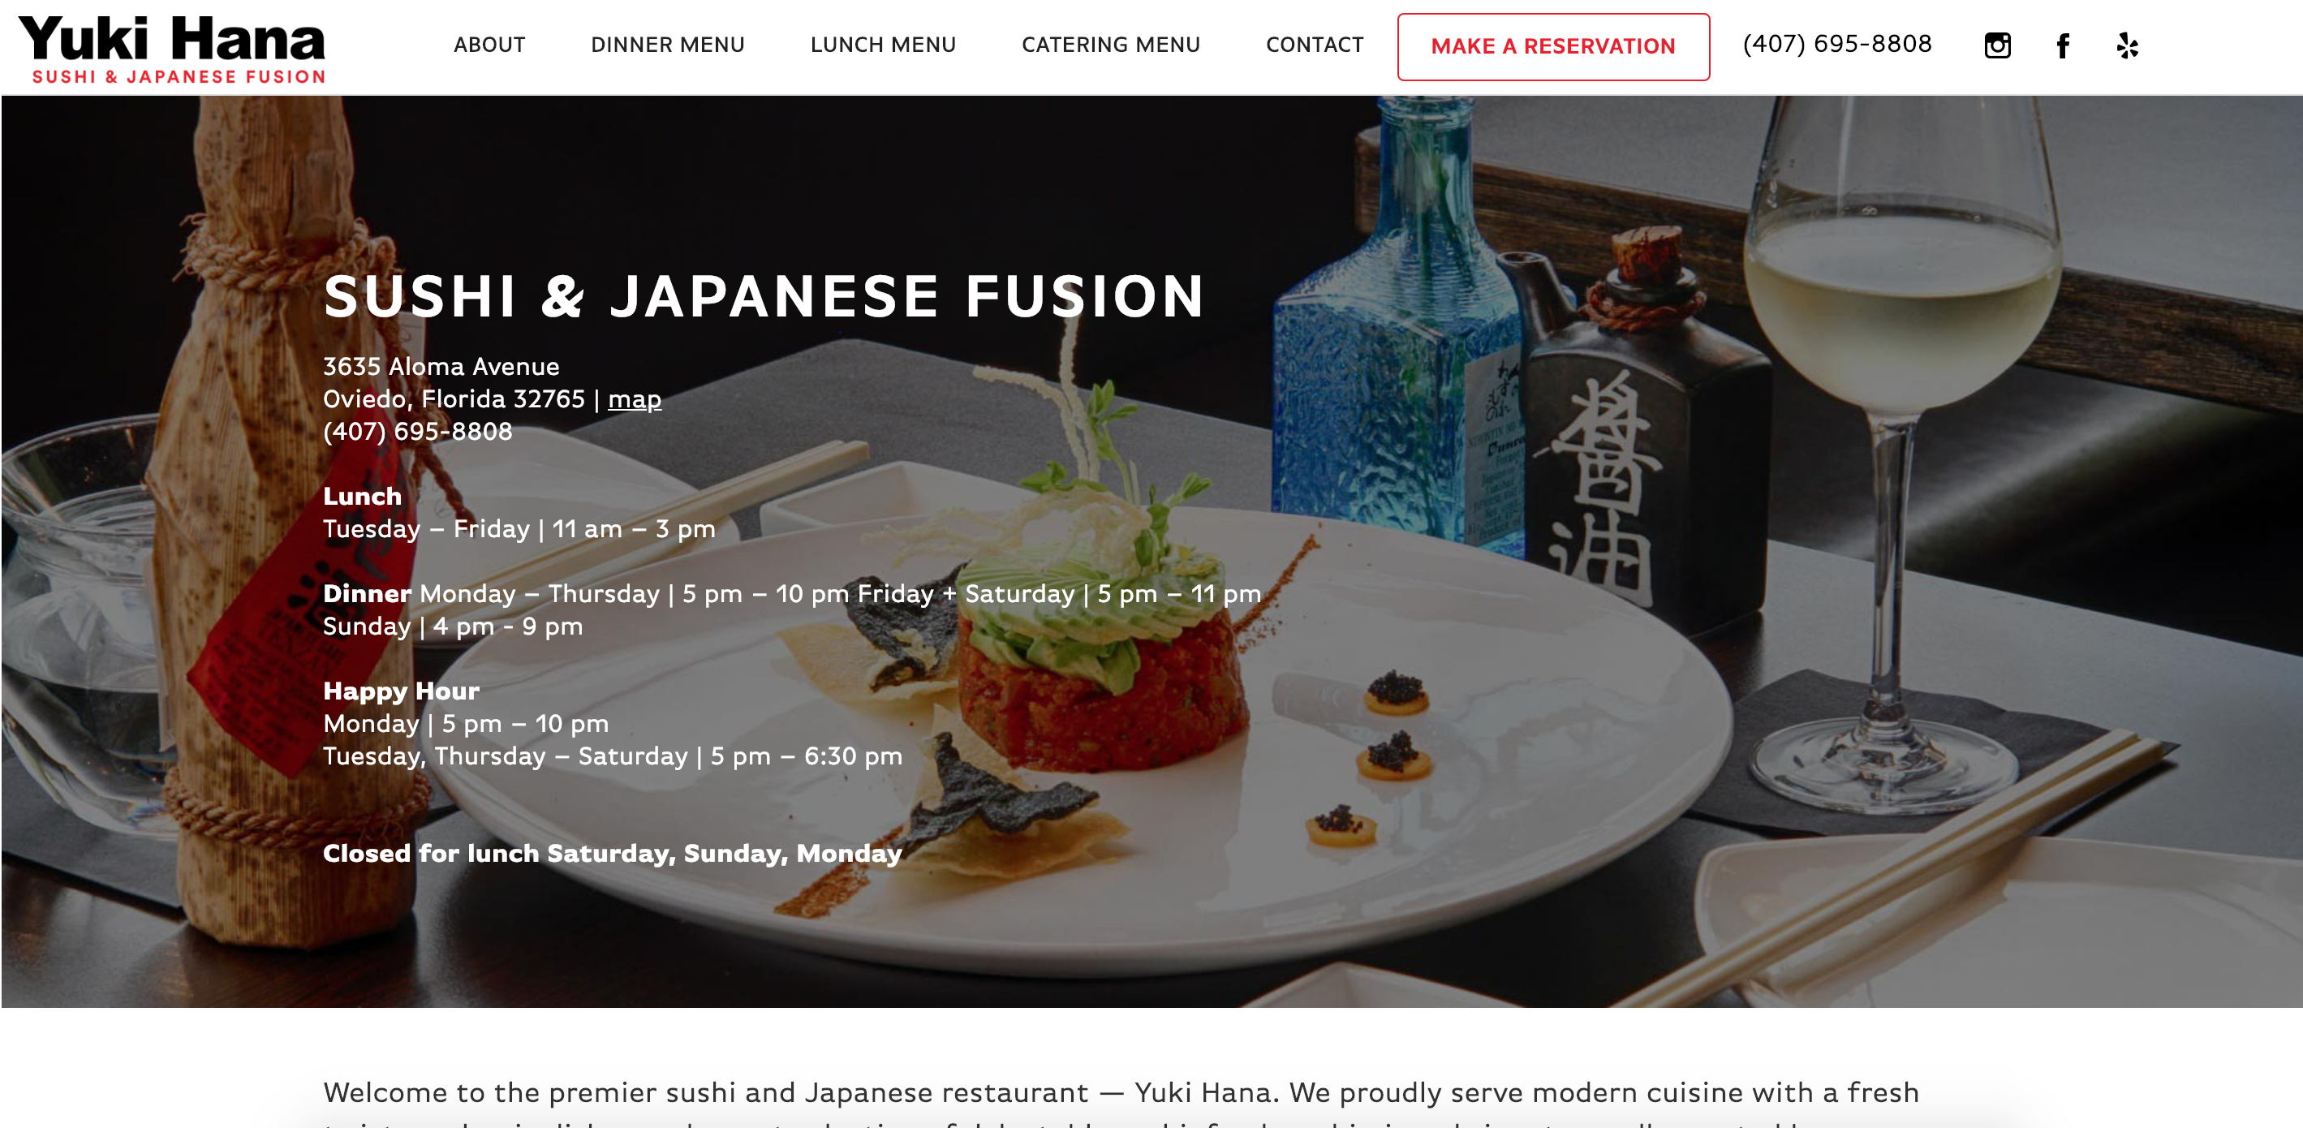Click the red Sushi & Japanese Fusion tagline under logo
This screenshot has height=1128, width=2303.
(x=179, y=77)
